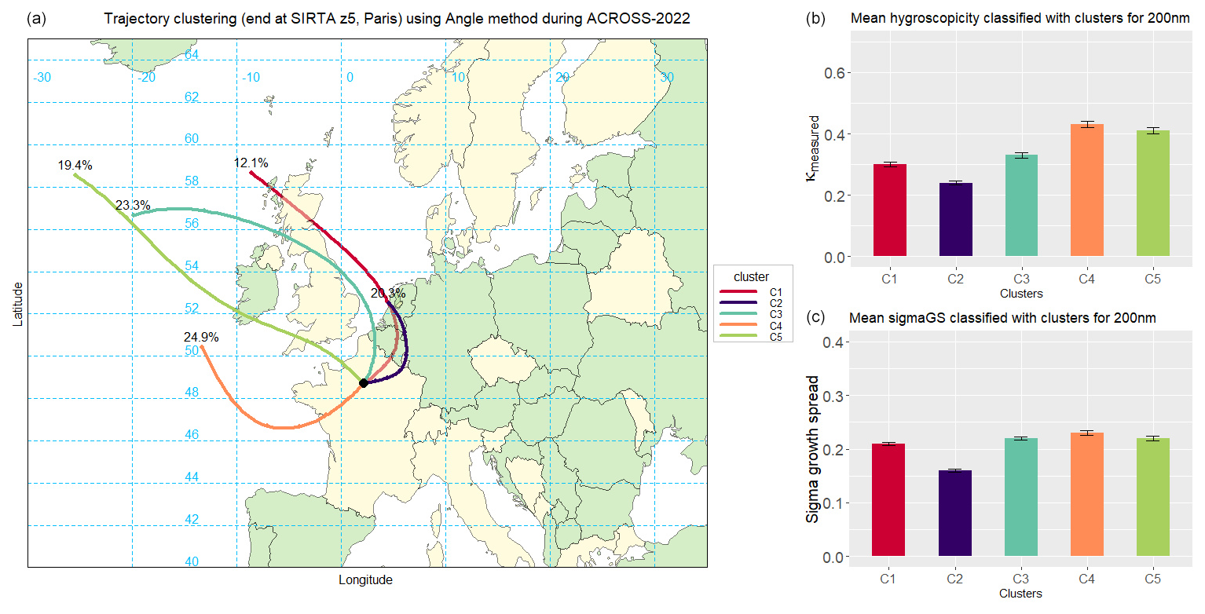Click the trajectory clustering map title
Screen dimensions: 1205x614
397,19
